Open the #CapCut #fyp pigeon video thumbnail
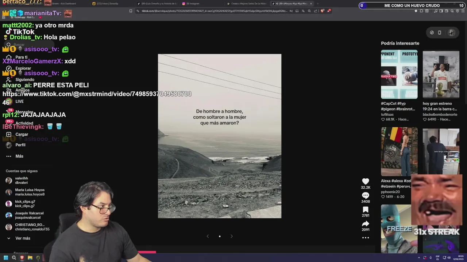 point(399,74)
